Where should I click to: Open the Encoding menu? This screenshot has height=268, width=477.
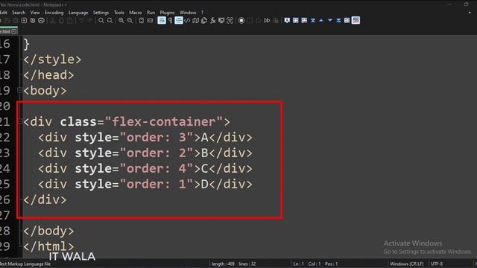click(x=54, y=13)
